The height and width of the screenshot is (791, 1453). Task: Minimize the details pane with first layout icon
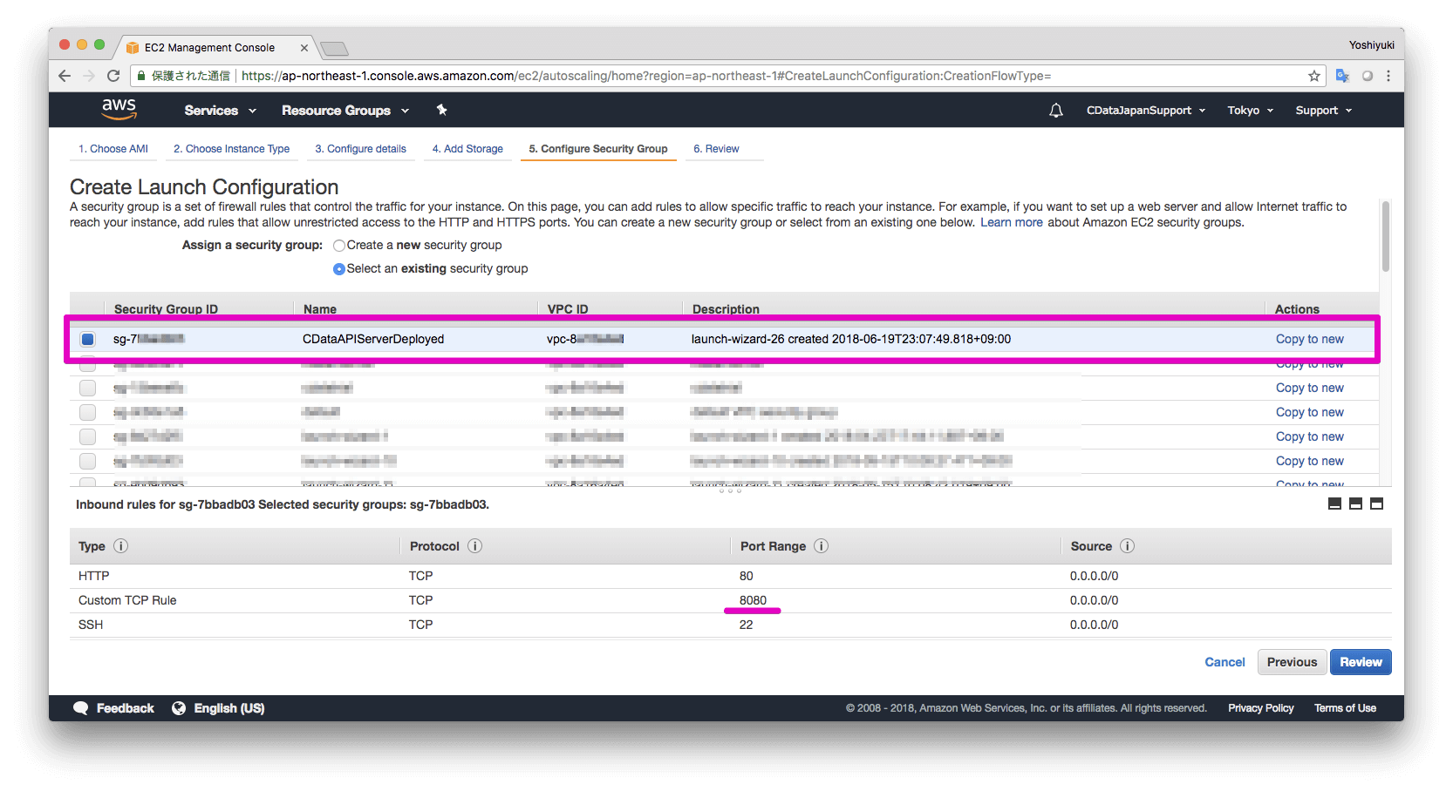pyautogui.click(x=1334, y=504)
